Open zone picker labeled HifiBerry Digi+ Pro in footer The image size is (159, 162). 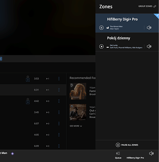coord(135,158)
